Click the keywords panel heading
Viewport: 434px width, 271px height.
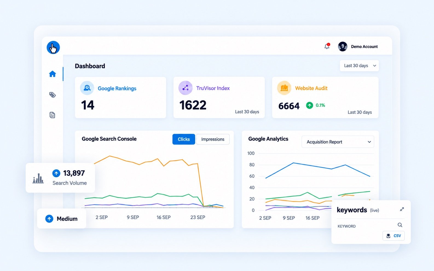(x=352, y=210)
